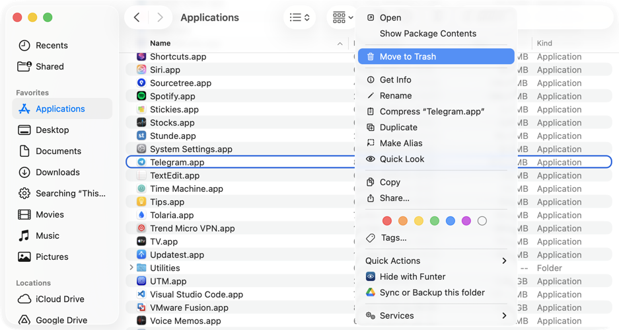Screen dimensions: 619x330
Task: Open Desktop in the sidebar
Action: pyautogui.click(x=62, y=130)
